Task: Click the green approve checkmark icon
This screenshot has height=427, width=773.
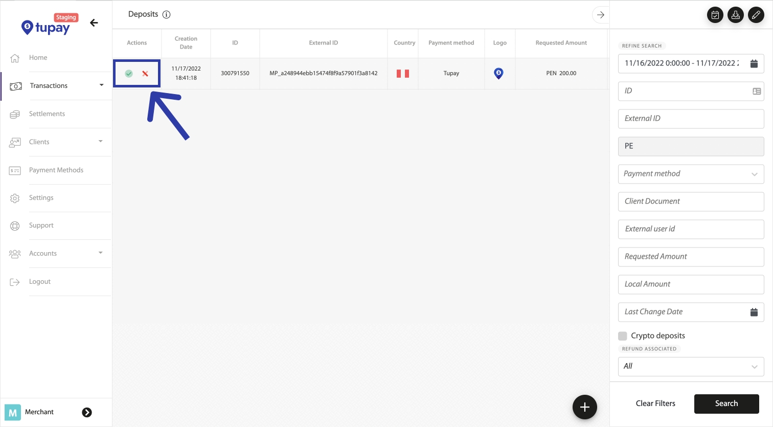Action: (x=129, y=74)
